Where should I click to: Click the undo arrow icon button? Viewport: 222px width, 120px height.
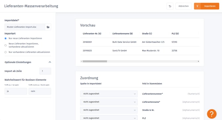point(170,6)
